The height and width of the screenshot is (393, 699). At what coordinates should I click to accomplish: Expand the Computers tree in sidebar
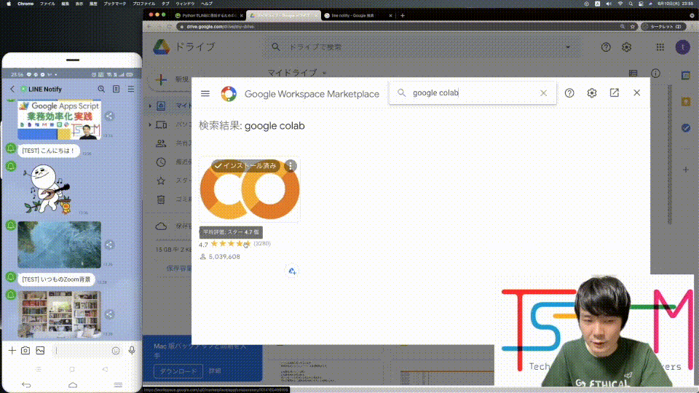click(150, 124)
